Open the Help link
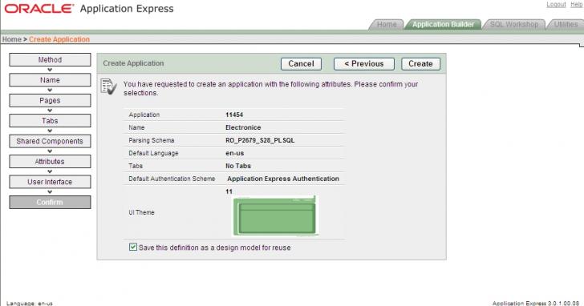 (576, 5)
